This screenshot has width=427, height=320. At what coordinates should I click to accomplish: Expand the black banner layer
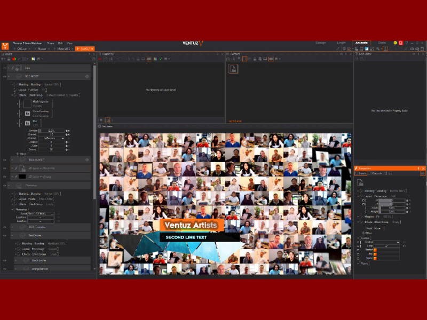[x=16, y=261]
